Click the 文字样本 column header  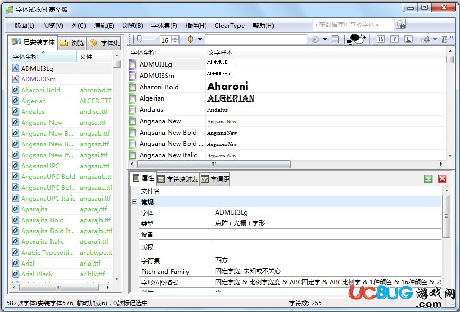click(325, 53)
